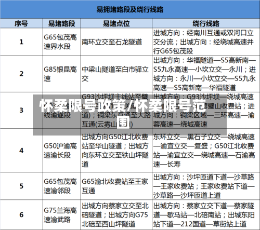Click the 绕行线路 column header
This screenshot has height=230, width=260.
[x=206, y=23]
